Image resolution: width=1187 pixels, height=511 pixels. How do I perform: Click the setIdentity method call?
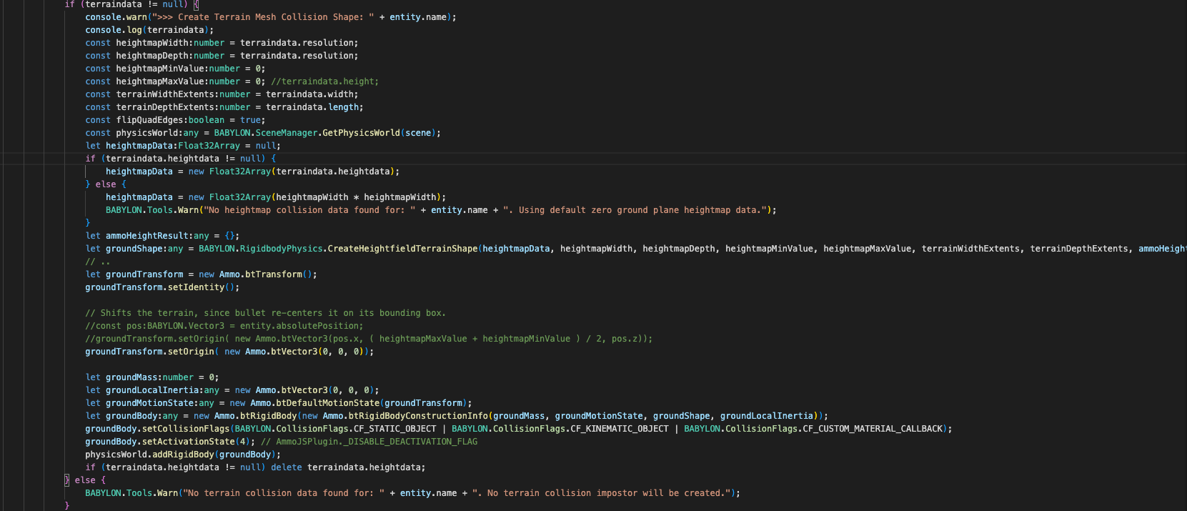click(x=196, y=287)
